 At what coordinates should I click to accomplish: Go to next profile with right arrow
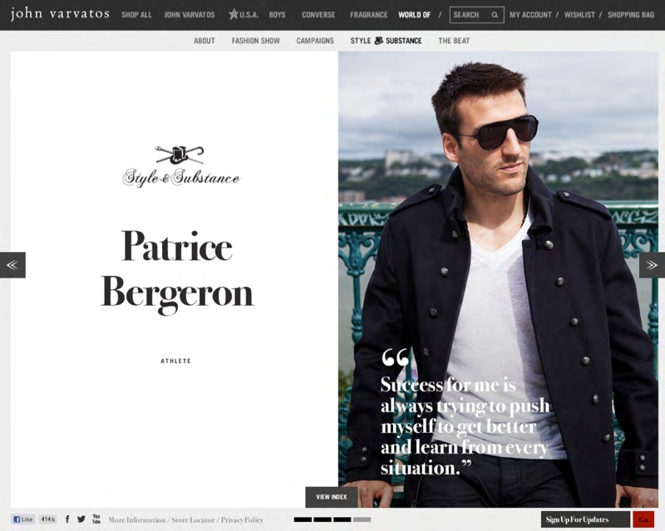(652, 265)
